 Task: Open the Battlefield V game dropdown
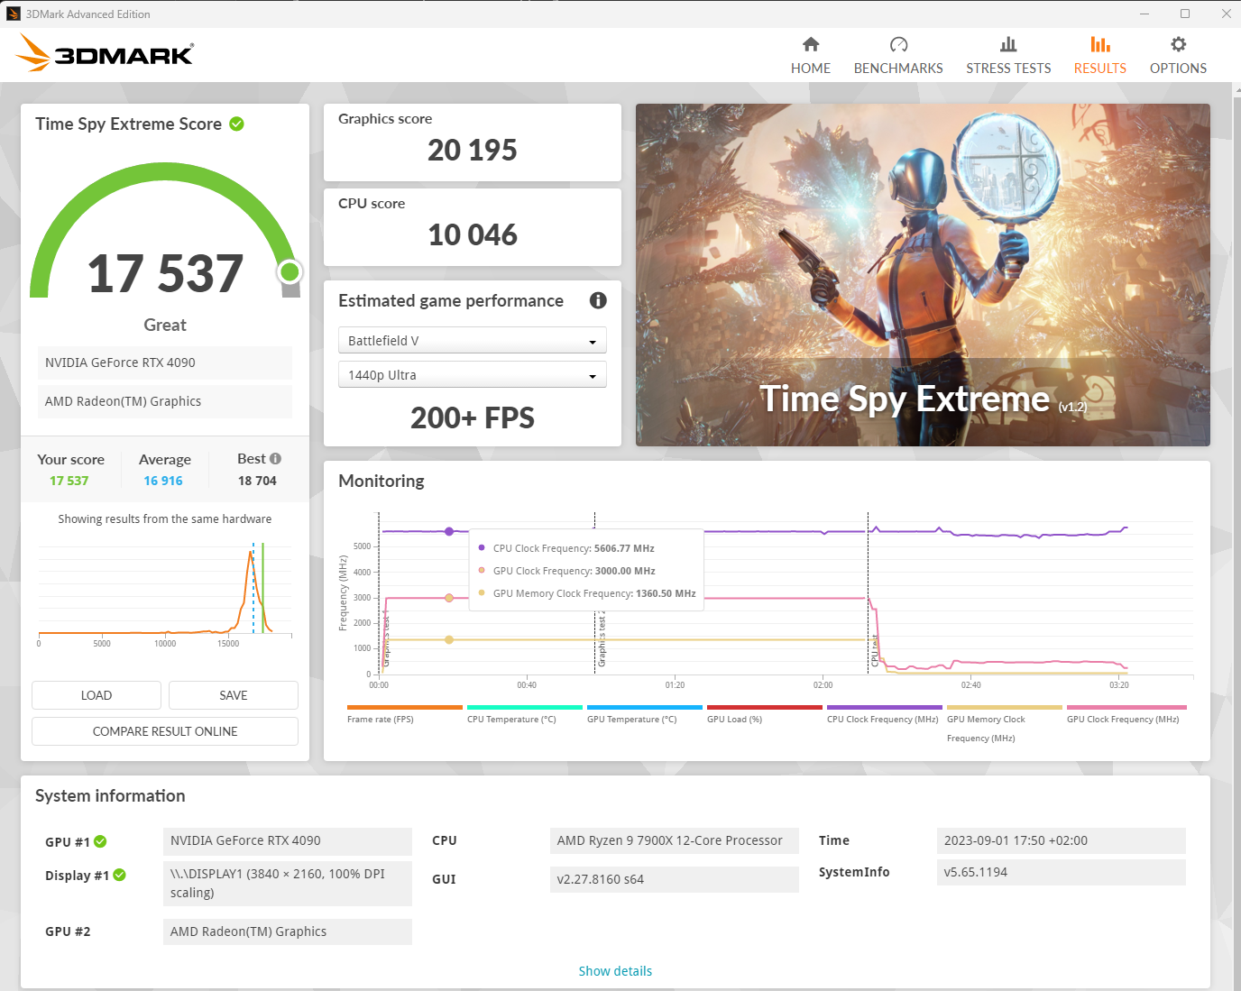pyautogui.click(x=473, y=340)
